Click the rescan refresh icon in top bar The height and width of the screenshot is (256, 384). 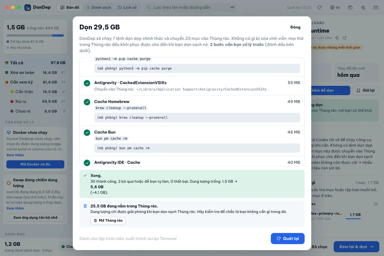(319, 7)
